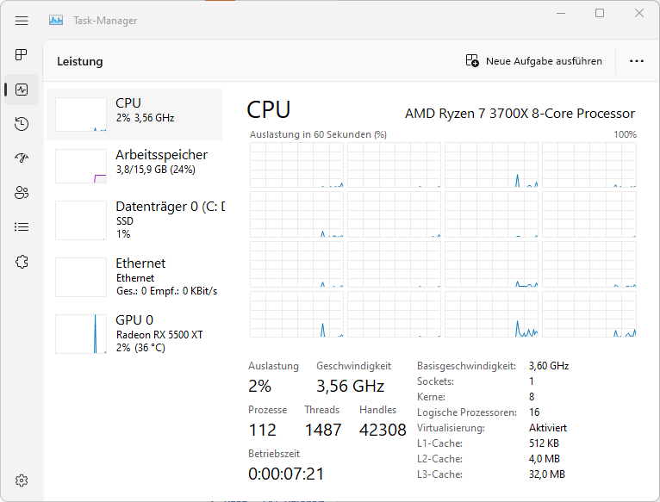
Task: Open the App-Verlauf history icon
Action: (22, 124)
